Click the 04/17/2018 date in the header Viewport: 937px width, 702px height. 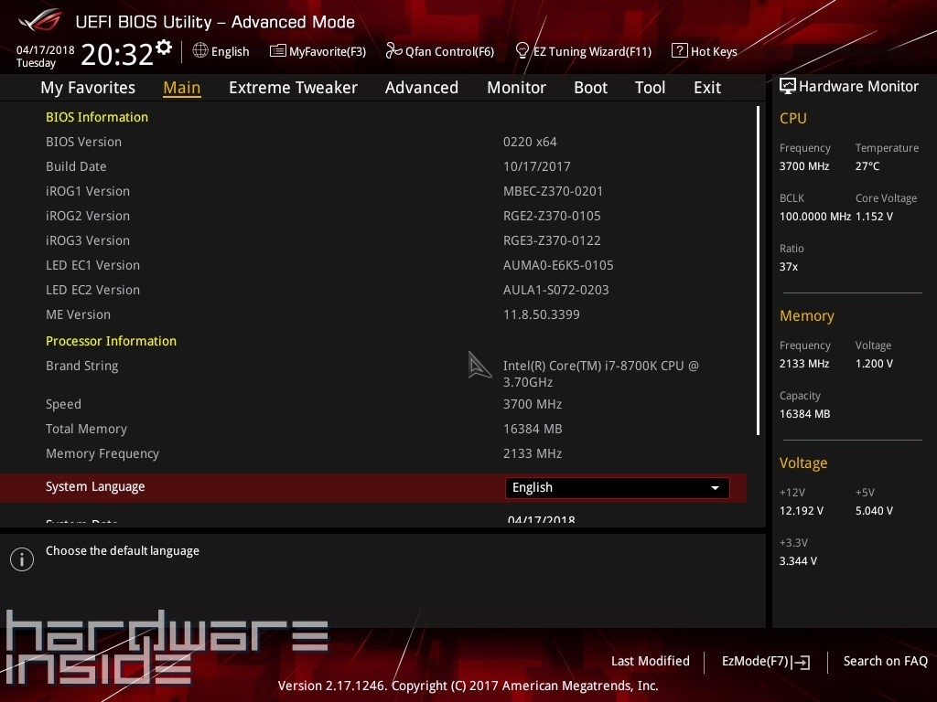46,50
